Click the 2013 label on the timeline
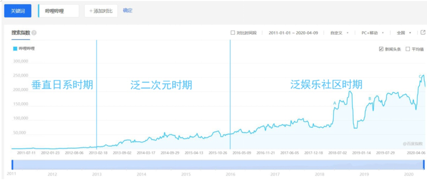The image size is (427, 188). [x=97, y=174]
